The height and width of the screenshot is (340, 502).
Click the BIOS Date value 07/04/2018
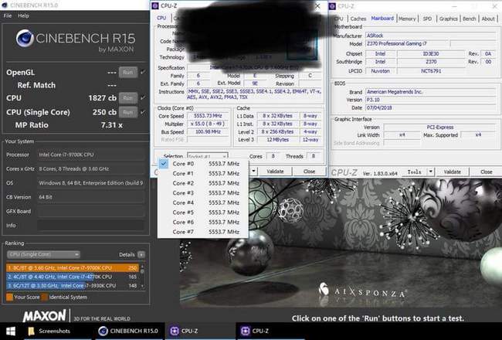pyautogui.click(x=430, y=107)
